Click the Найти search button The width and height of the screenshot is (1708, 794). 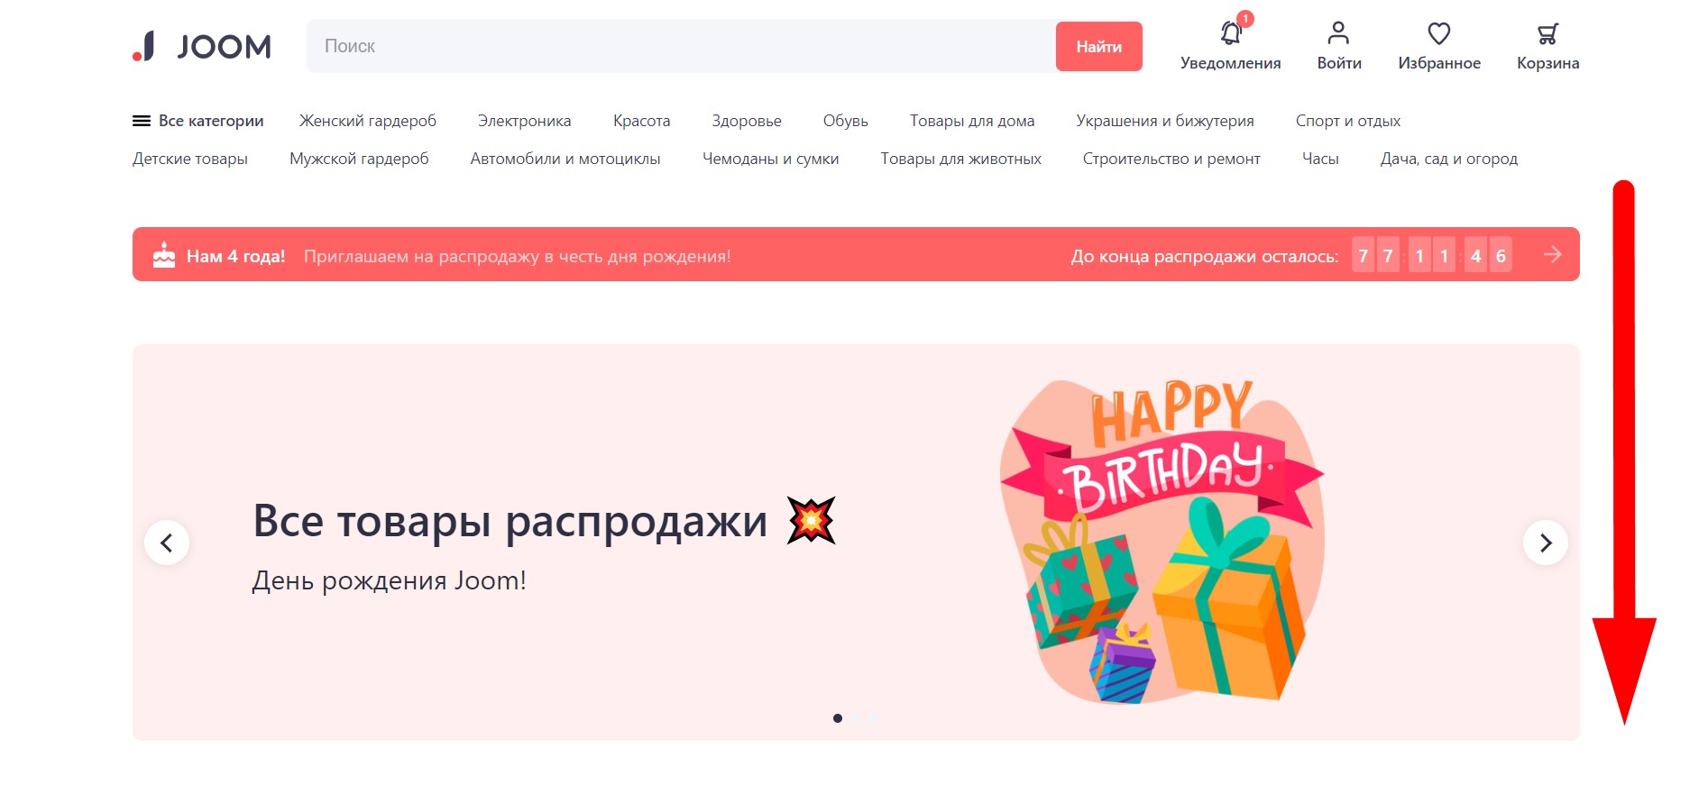1098,46
